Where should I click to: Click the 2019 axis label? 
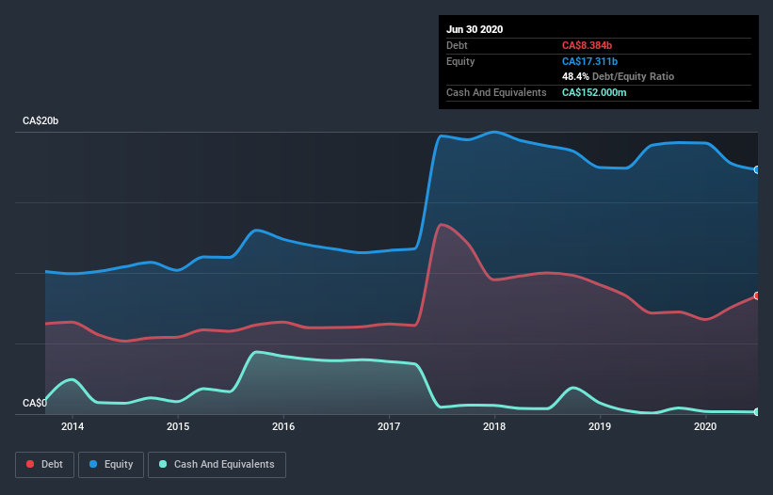600,426
